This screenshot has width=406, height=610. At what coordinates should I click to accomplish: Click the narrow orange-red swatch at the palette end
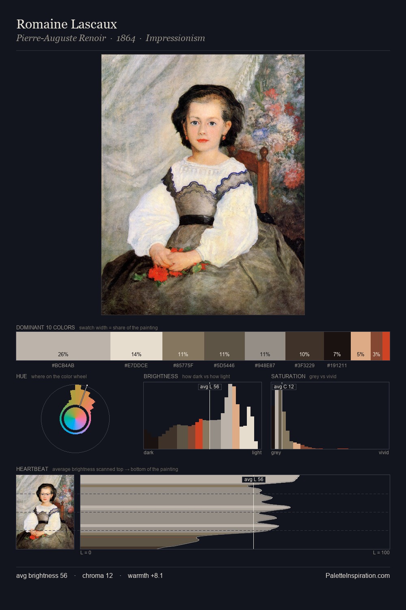[386, 346]
